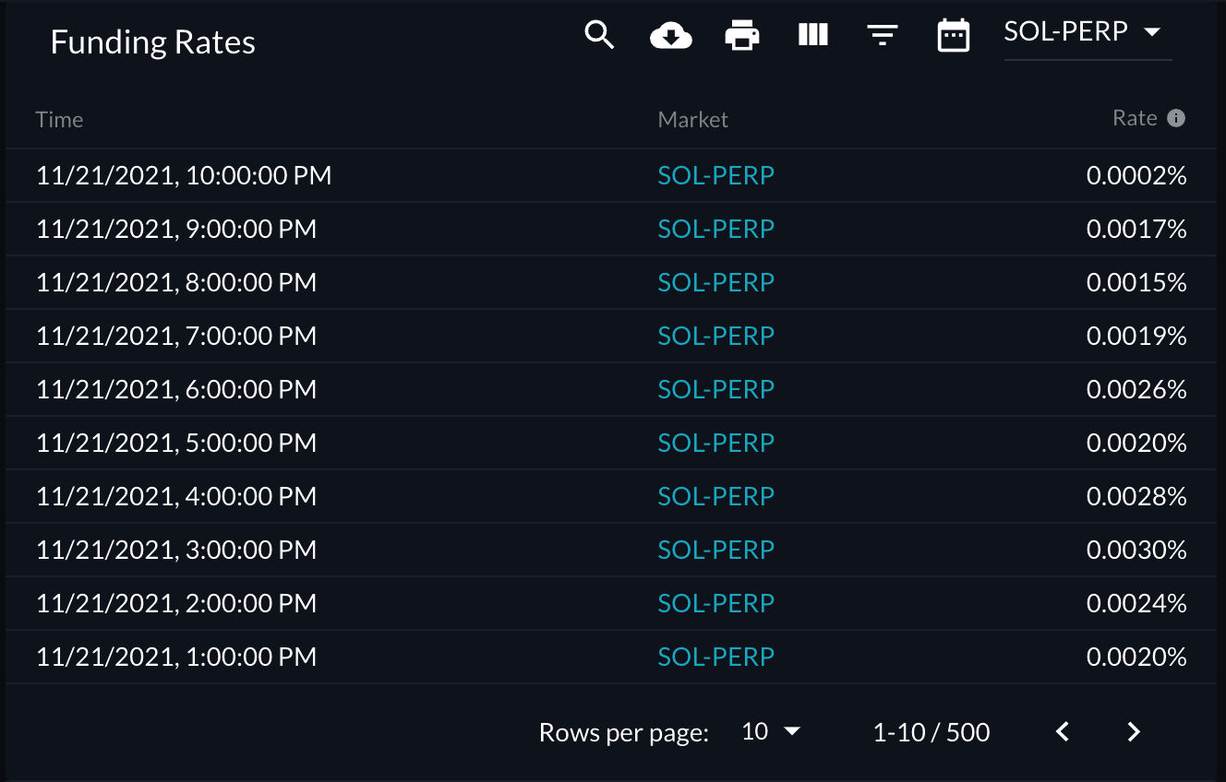Click the print icon
1226x782 pixels.
(x=742, y=36)
